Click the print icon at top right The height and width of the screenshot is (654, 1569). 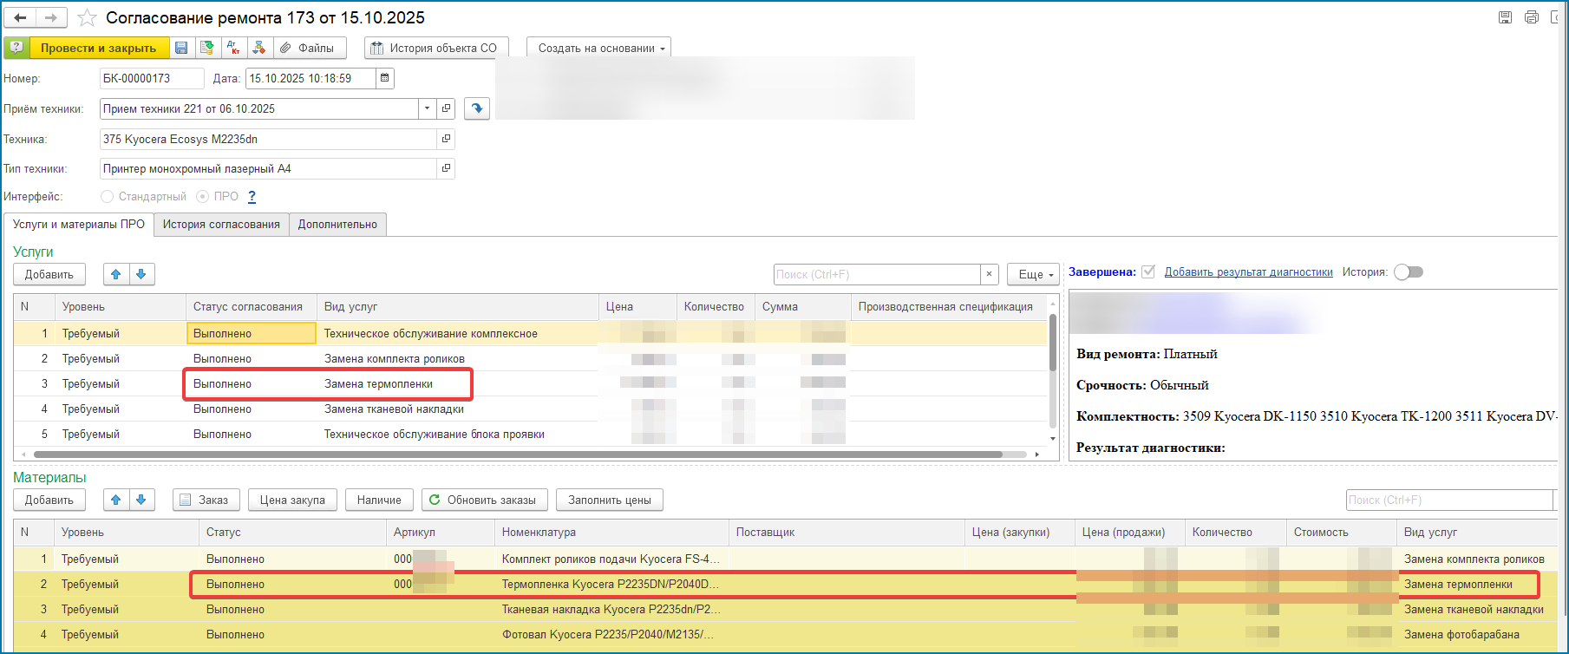coord(1532,17)
